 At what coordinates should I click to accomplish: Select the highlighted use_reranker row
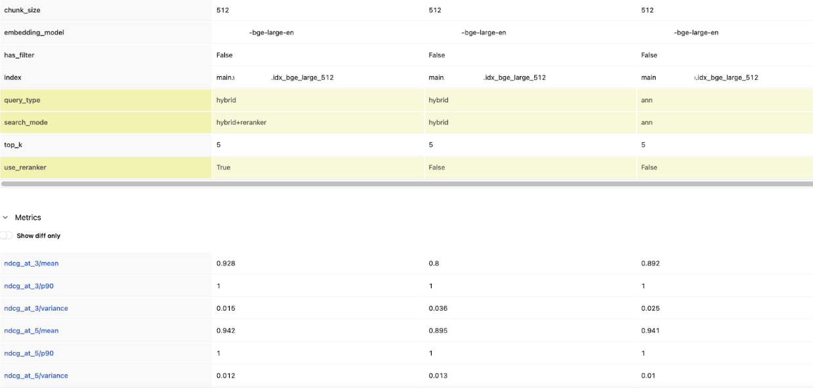tap(26, 167)
